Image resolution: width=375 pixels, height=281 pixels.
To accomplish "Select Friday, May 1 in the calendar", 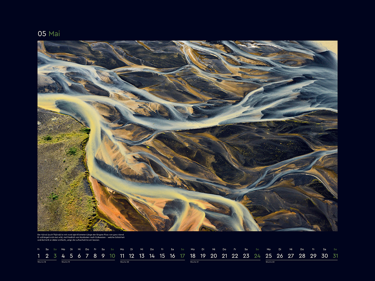I will 38,256.
